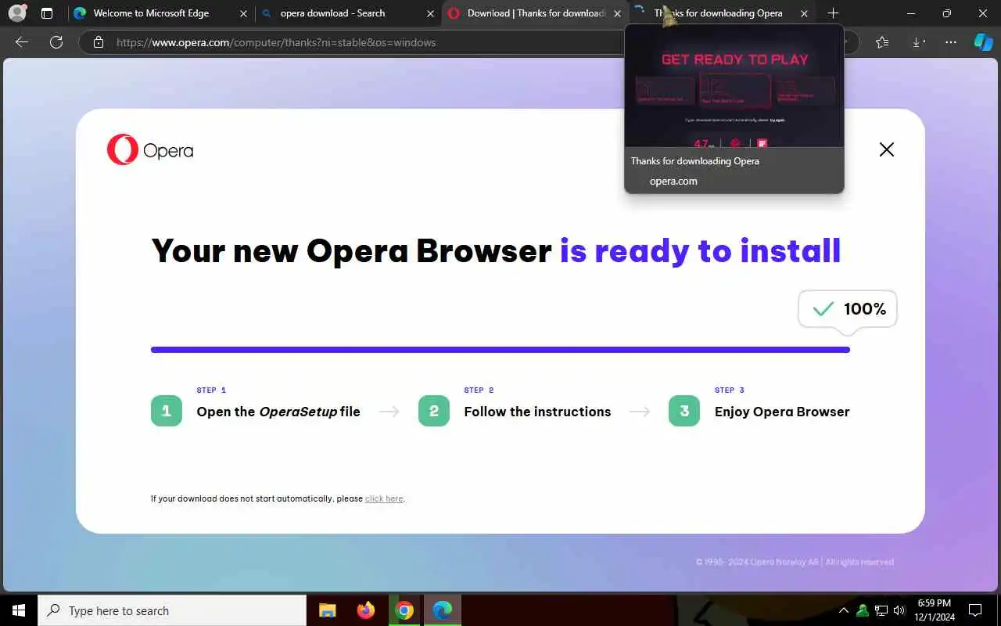
Task: Close the opera download - Search tab
Action: pos(430,13)
